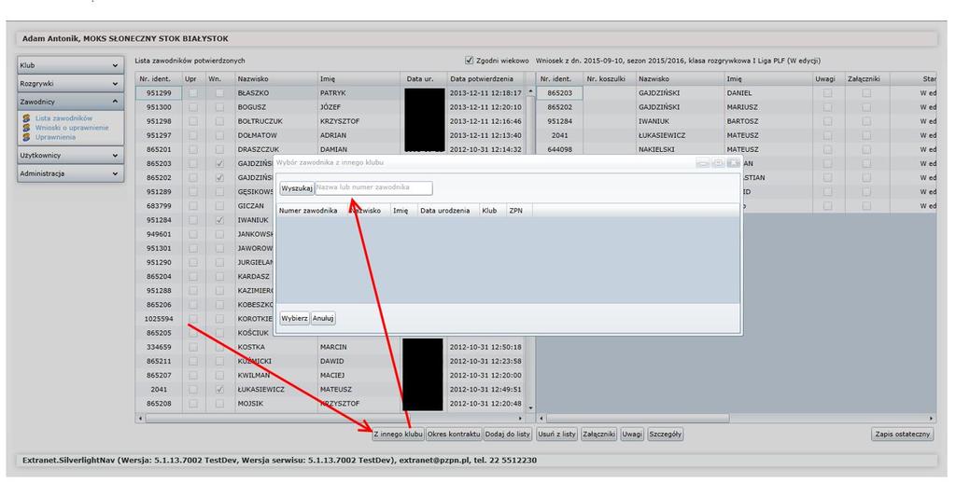
Task: Click the Z innego klubu button
Action: tap(398, 435)
